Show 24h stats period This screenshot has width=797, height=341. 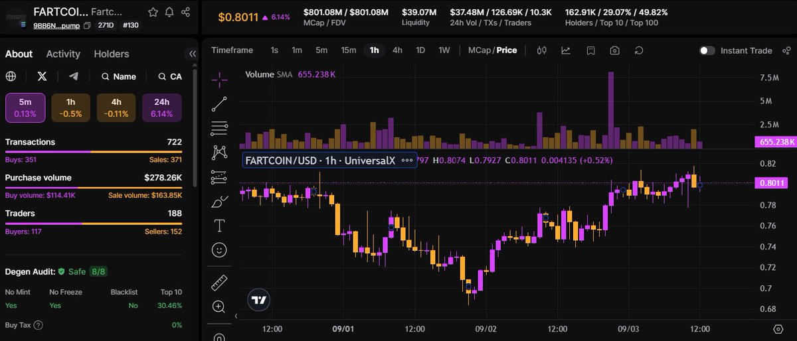(x=162, y=107)
